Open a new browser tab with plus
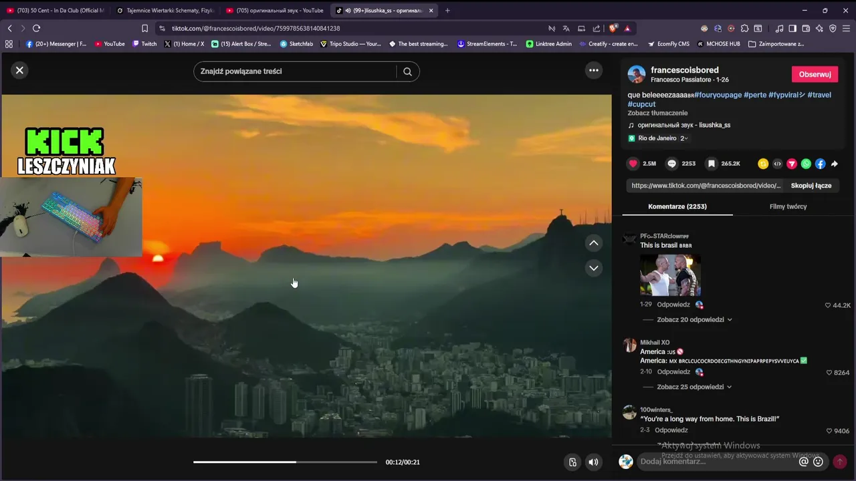 click(447, 11)
